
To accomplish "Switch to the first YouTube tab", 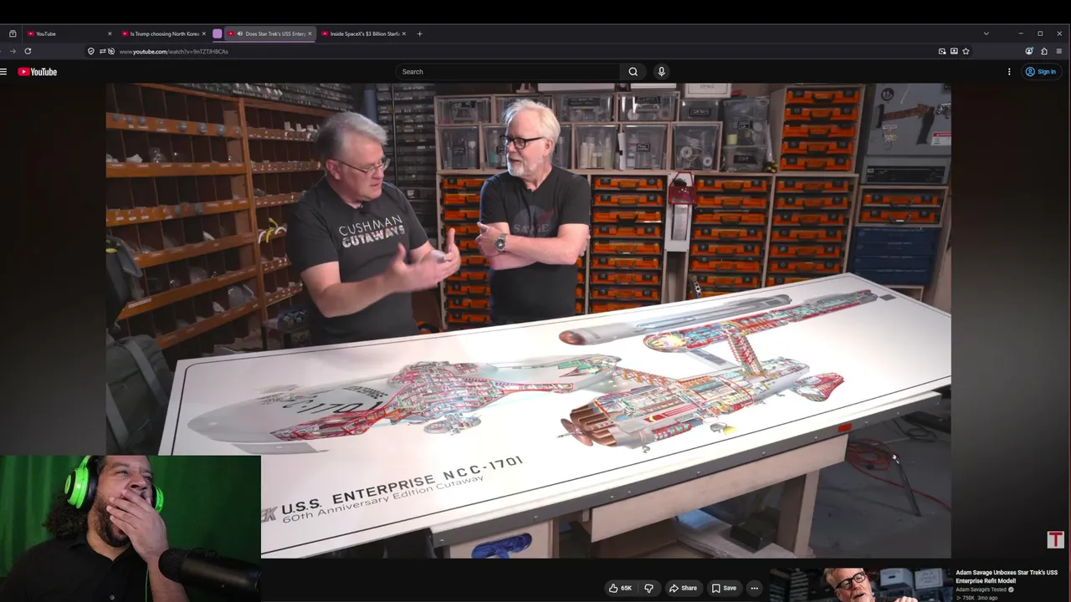I will (69, 33).
